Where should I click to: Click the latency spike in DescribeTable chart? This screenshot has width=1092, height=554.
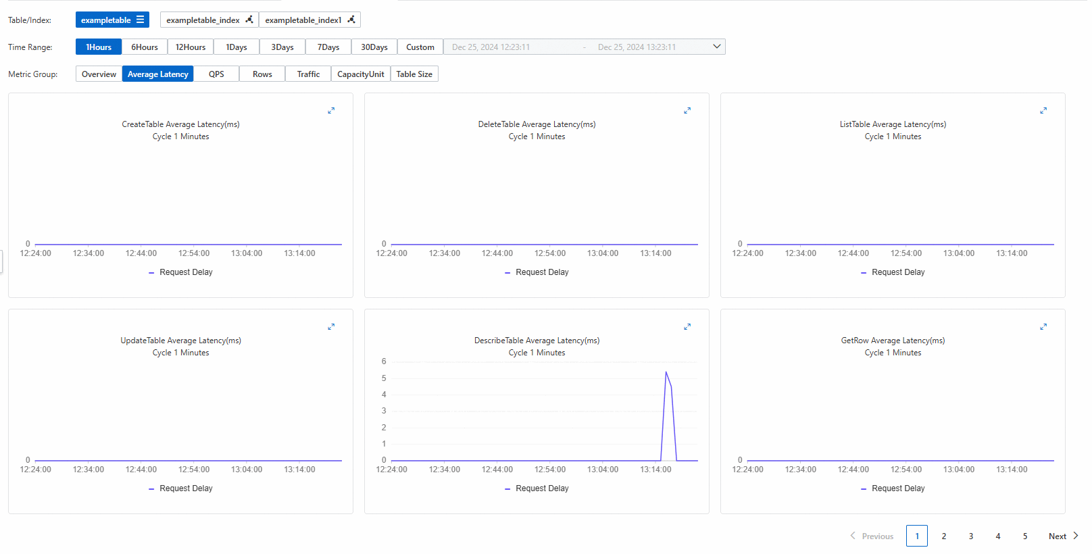pyautogui.click(x=666, y=373)
